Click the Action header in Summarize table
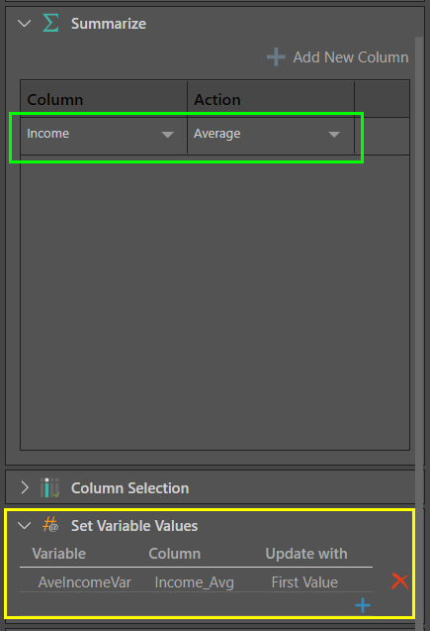 (x=217, y=99)
